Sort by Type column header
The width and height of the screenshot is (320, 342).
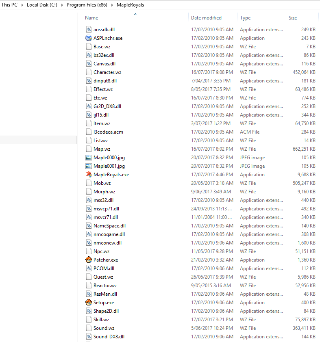tap(245, 18)
